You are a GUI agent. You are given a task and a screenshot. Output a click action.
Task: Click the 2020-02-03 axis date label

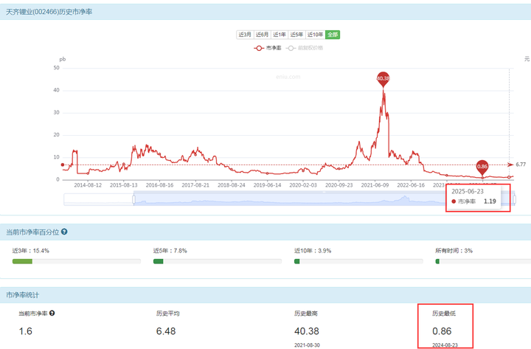pos(303,185)
